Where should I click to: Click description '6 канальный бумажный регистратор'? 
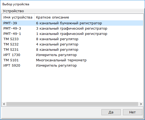(x=69, y=23)
